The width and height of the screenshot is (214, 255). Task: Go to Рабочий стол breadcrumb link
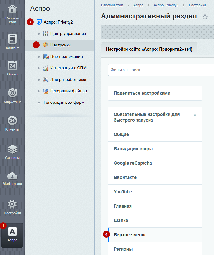[x=112, y=5]
